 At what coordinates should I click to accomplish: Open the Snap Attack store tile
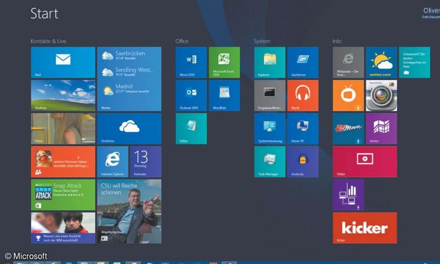point(63,195)
